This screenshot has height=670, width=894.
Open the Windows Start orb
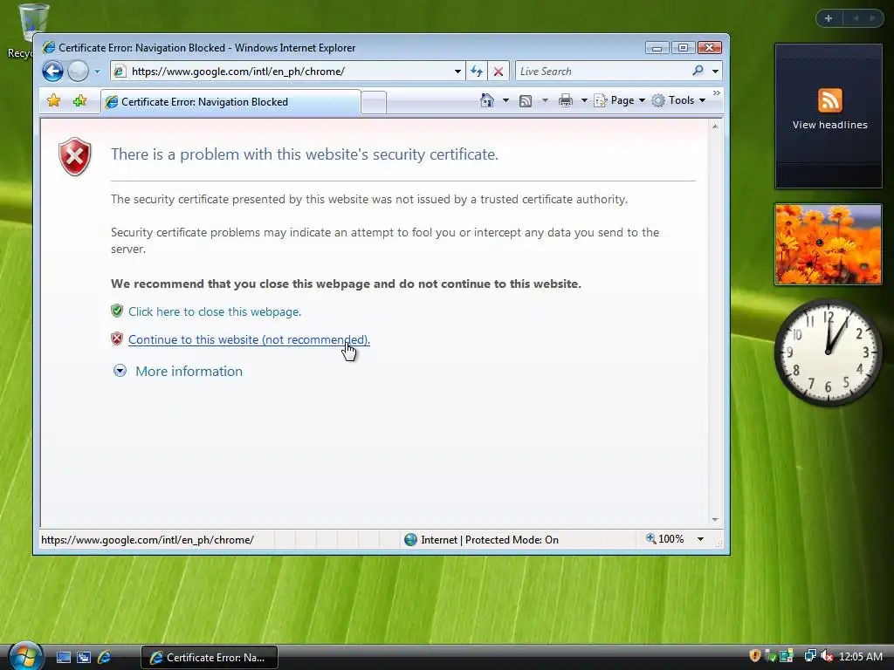[x=25, y=655]
